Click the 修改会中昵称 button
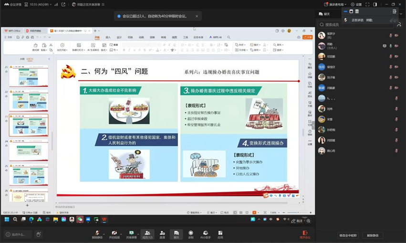406x243 pixels. coord(348,235)
